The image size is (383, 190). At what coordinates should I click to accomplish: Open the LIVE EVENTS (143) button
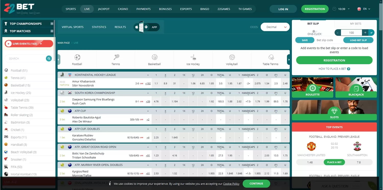[29, 44]
